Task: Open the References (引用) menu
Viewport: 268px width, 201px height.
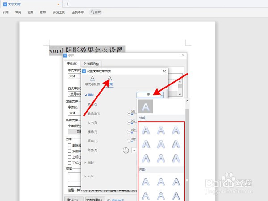Action: pyautogui.click(x=6, y=13)
